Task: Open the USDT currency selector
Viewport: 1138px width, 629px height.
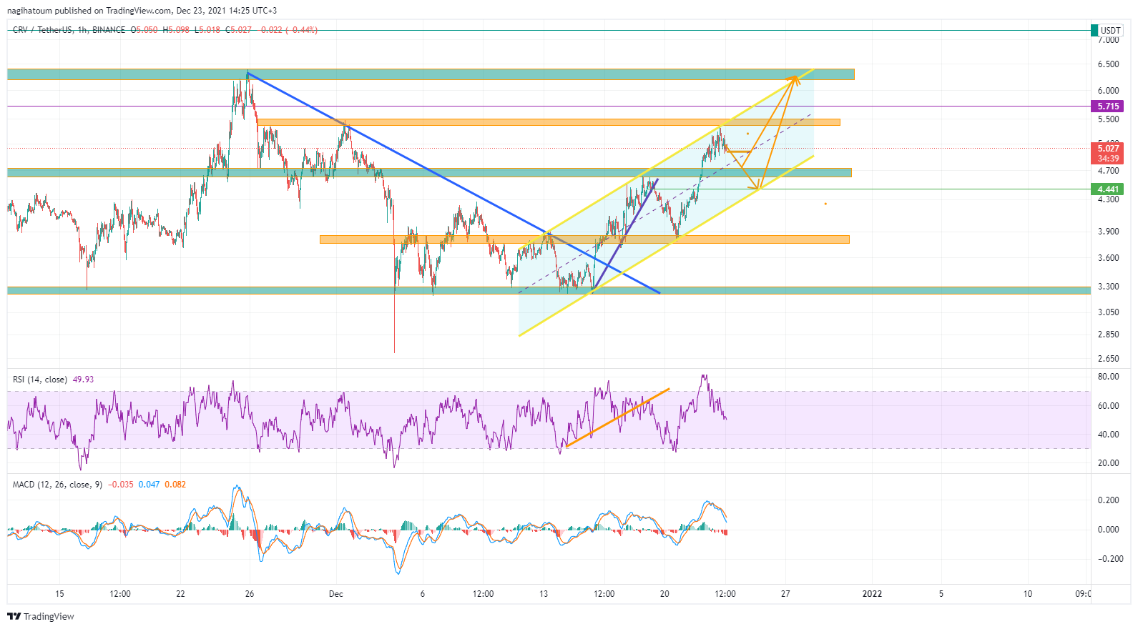Action: 1110,30
